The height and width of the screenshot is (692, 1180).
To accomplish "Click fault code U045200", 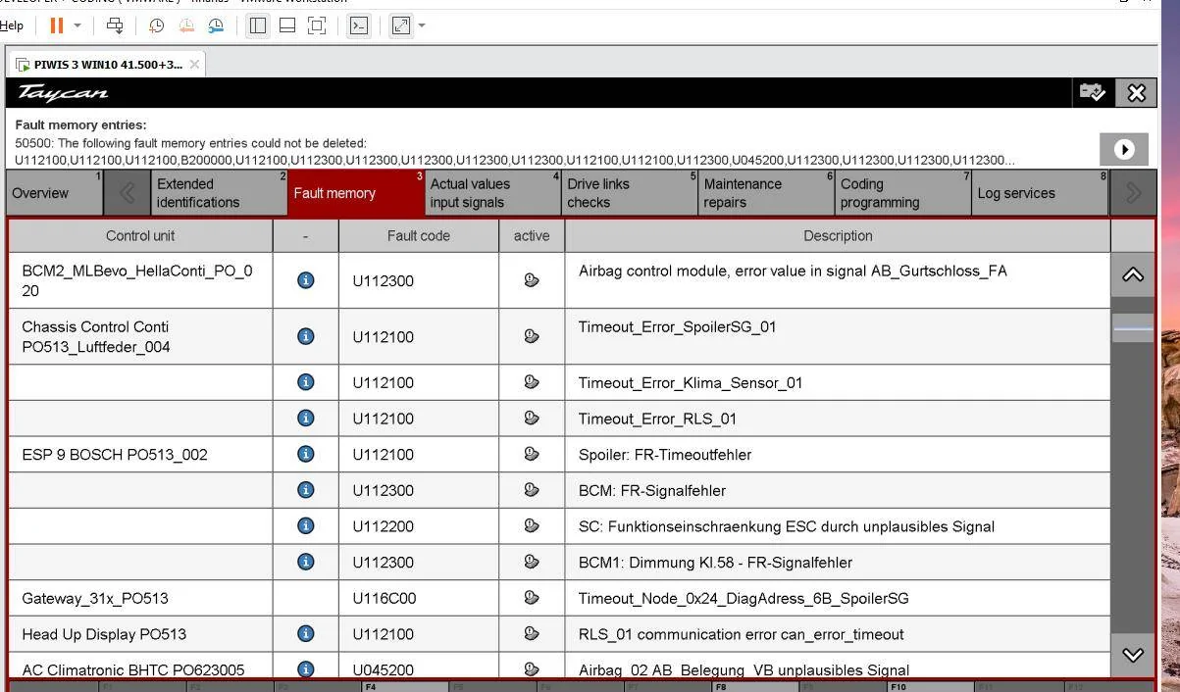I will 384,669.
